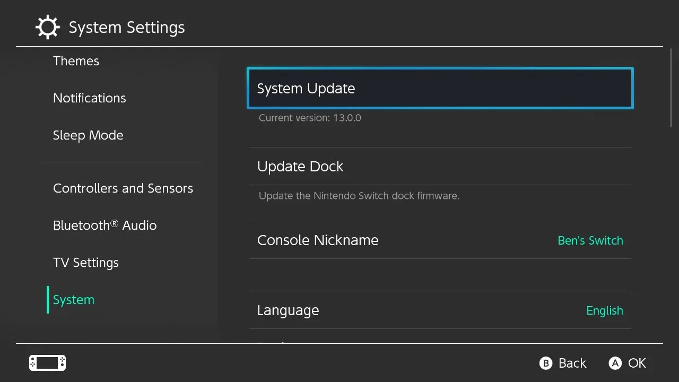Edit the console nickname Ben's Switch
This screenshot has width=679, height=382.
[590, 240]
